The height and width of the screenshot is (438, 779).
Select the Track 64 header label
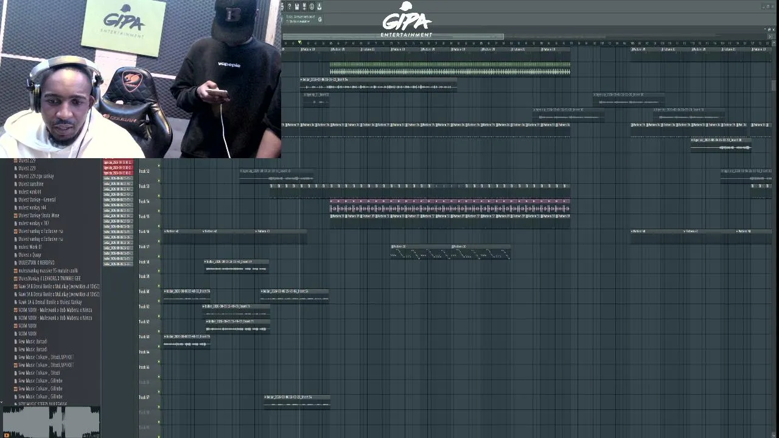144,352
